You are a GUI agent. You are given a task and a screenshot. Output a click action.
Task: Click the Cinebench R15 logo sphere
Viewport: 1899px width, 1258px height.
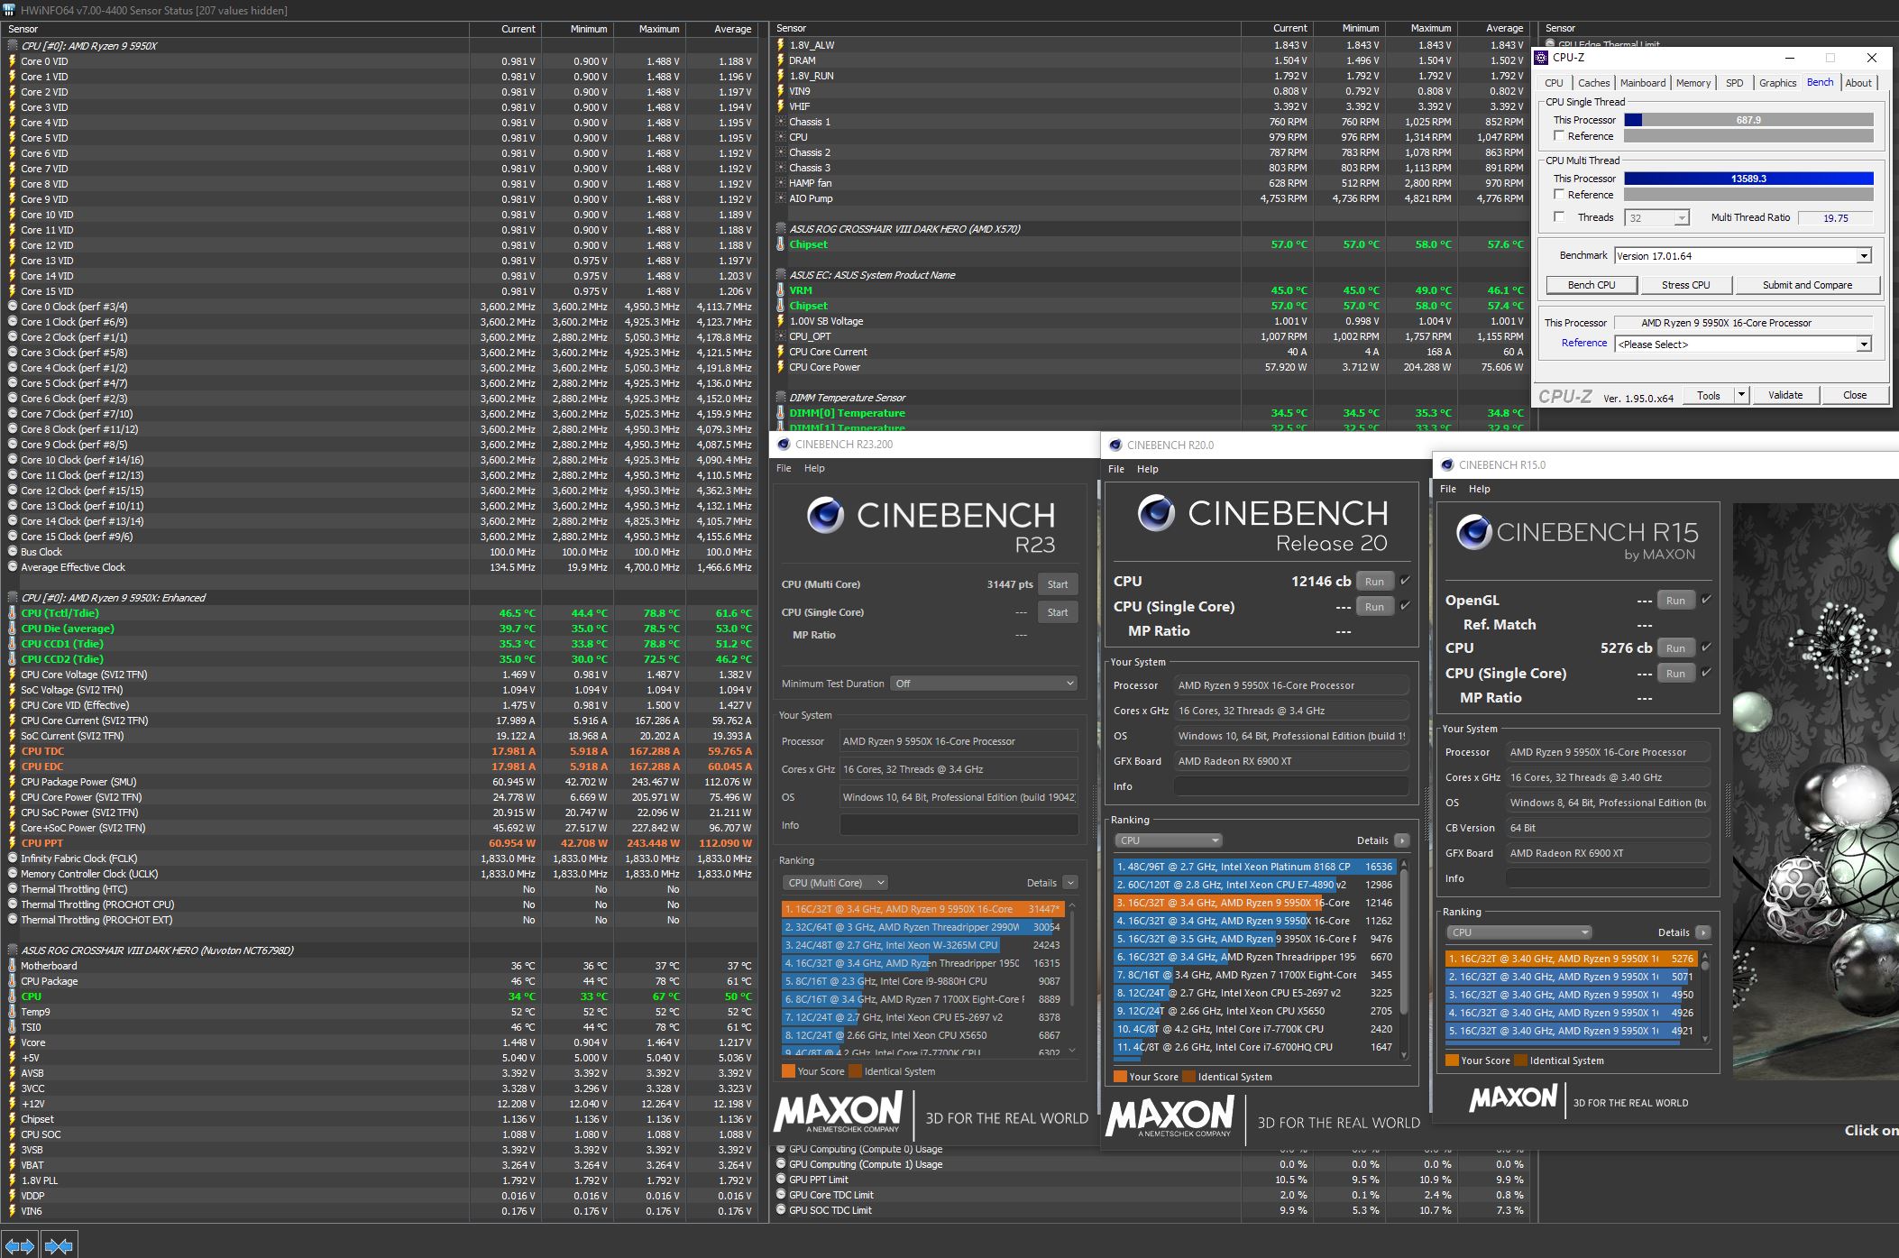[1473, 532]
